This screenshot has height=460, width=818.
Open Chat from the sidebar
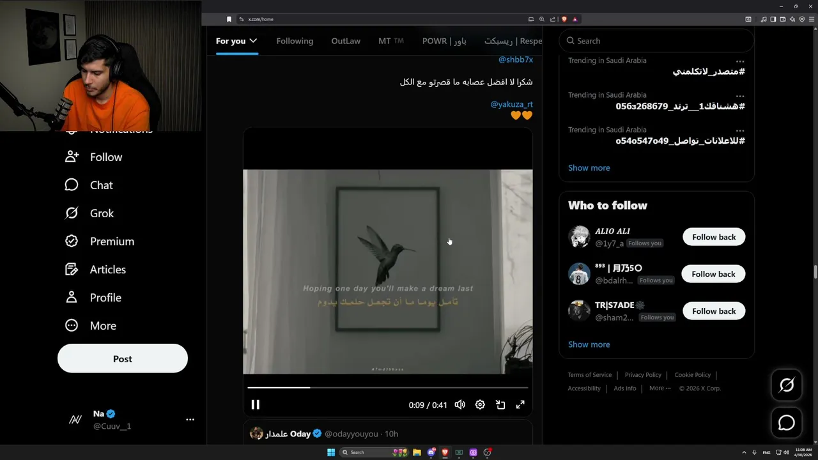pyautogui.click(x=89, y=185)
